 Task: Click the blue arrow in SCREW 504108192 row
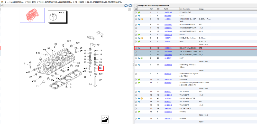point(139,65)
